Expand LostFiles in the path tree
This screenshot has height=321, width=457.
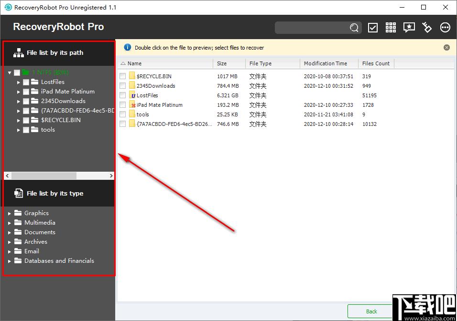point(19,83)
